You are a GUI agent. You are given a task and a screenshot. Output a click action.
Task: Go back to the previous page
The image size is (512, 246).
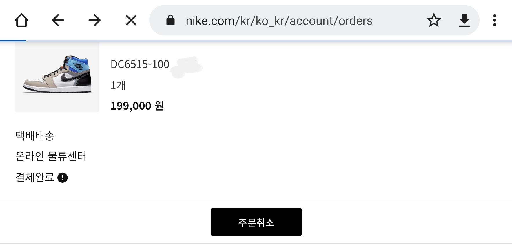tap(58, 21)
